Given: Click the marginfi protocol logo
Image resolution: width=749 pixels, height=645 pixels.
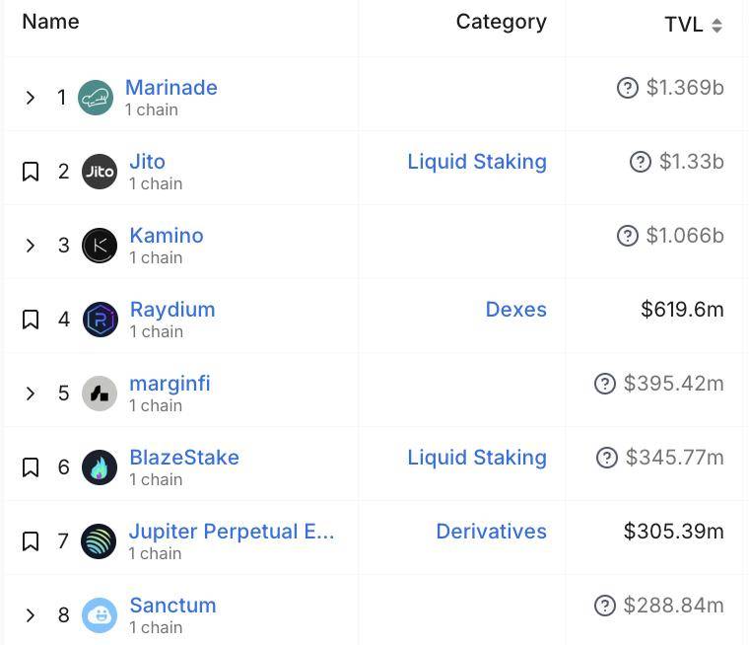Looking at the screenshot, I should click(x=100, y=394).
